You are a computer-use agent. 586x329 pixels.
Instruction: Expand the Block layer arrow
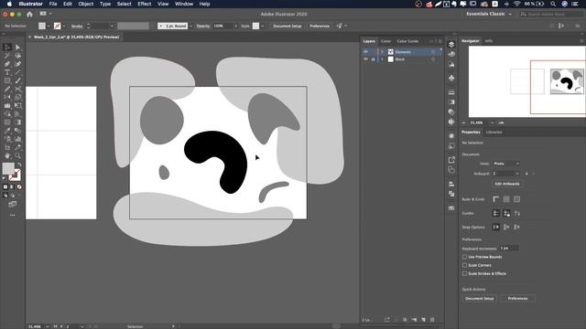tap(382, 59)
